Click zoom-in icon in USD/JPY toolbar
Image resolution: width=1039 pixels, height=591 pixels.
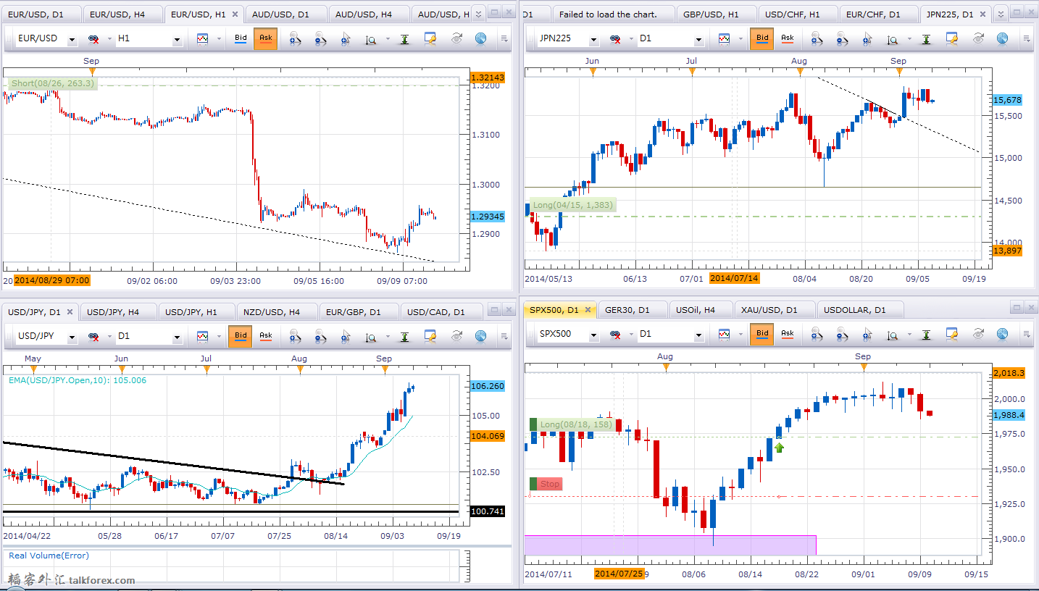coord(295,336)
